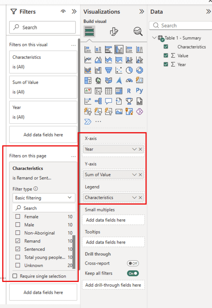
Task: Click the Filters pane search box
Action: coord(42,27)
